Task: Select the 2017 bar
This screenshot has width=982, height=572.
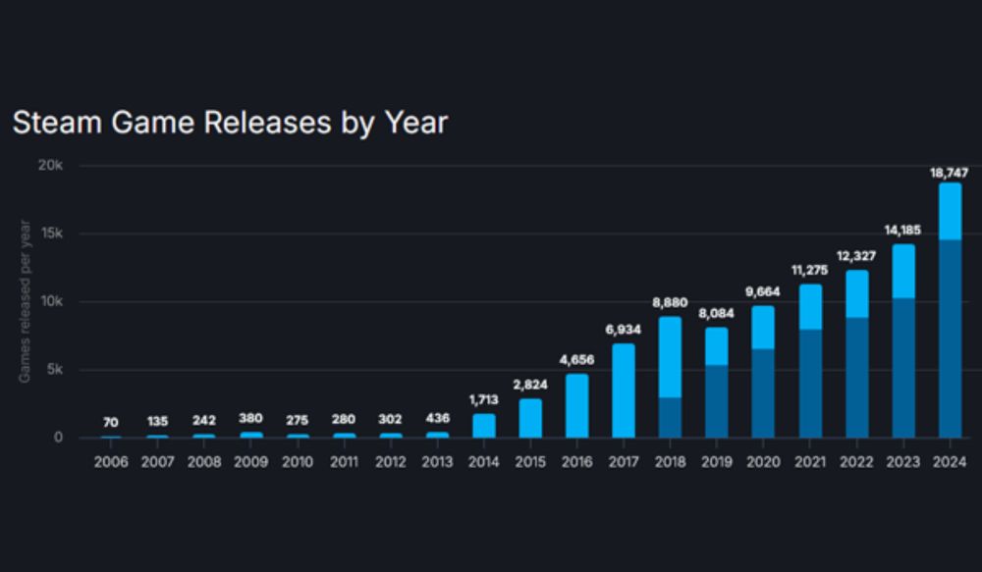Action: click(x=624, y=390)
